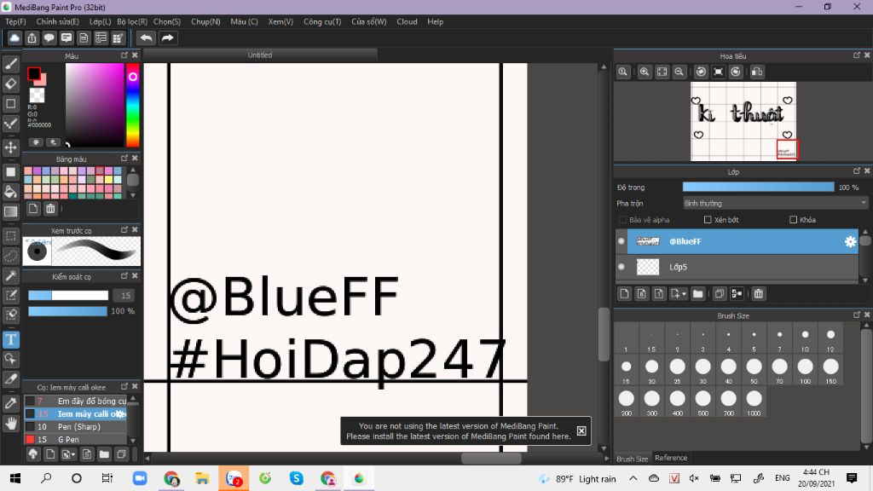Float the Lớp panel
Screen dimensions: 873x491
tap(857, 171)
